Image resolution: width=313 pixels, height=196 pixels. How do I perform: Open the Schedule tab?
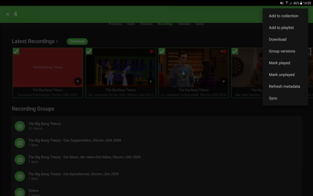pyautogui.click(x=184, y=24)
